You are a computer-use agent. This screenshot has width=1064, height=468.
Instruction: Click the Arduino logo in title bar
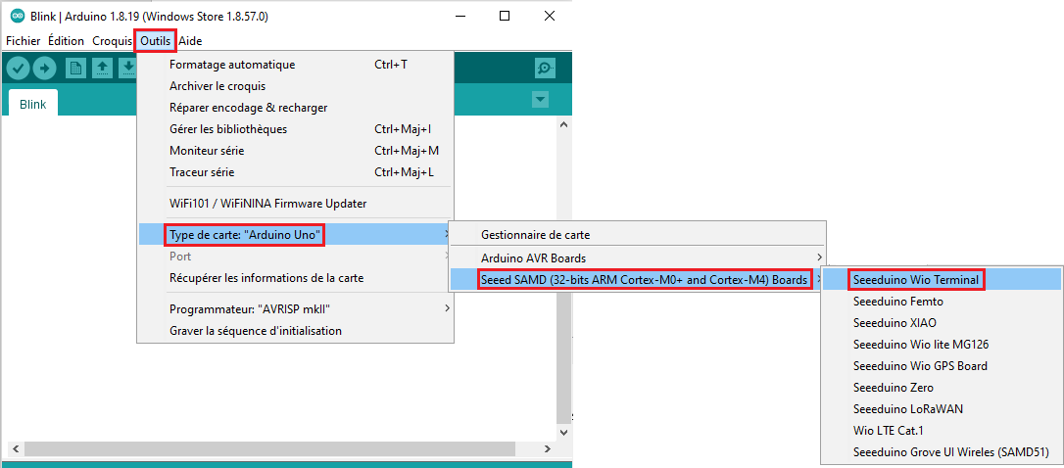(x=17, y=17)
